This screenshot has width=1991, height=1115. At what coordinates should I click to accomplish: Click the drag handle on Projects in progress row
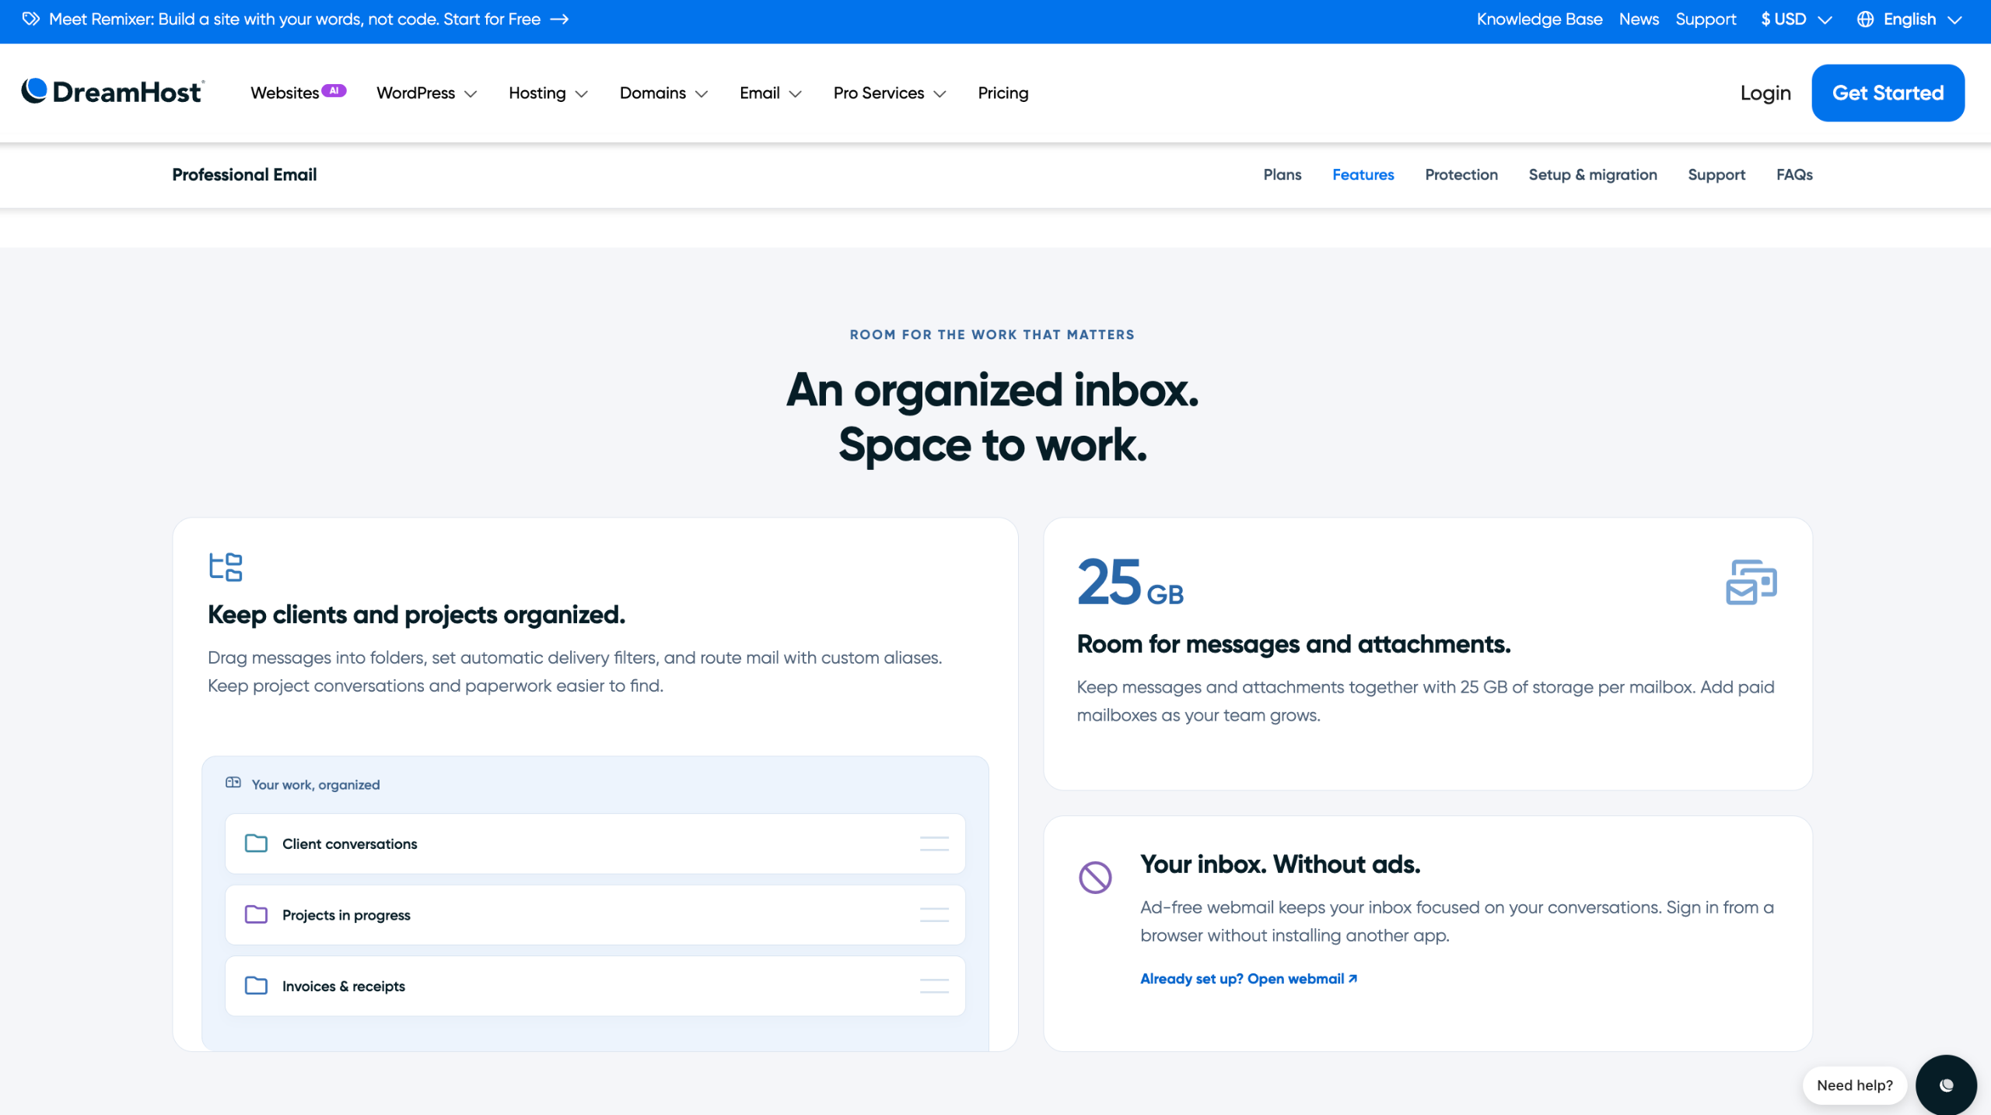pos(934,914)
